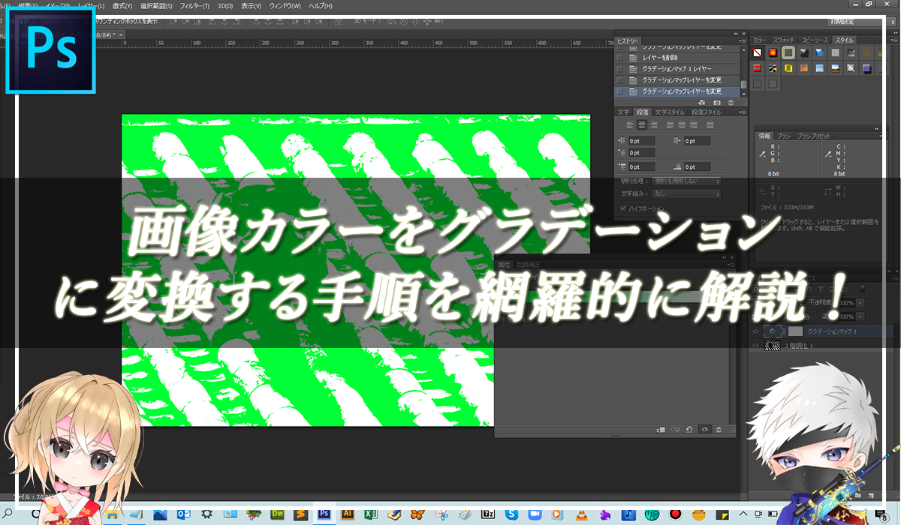Pick the red gradient style swatch

pyautogui.click(x=773, y=52)
